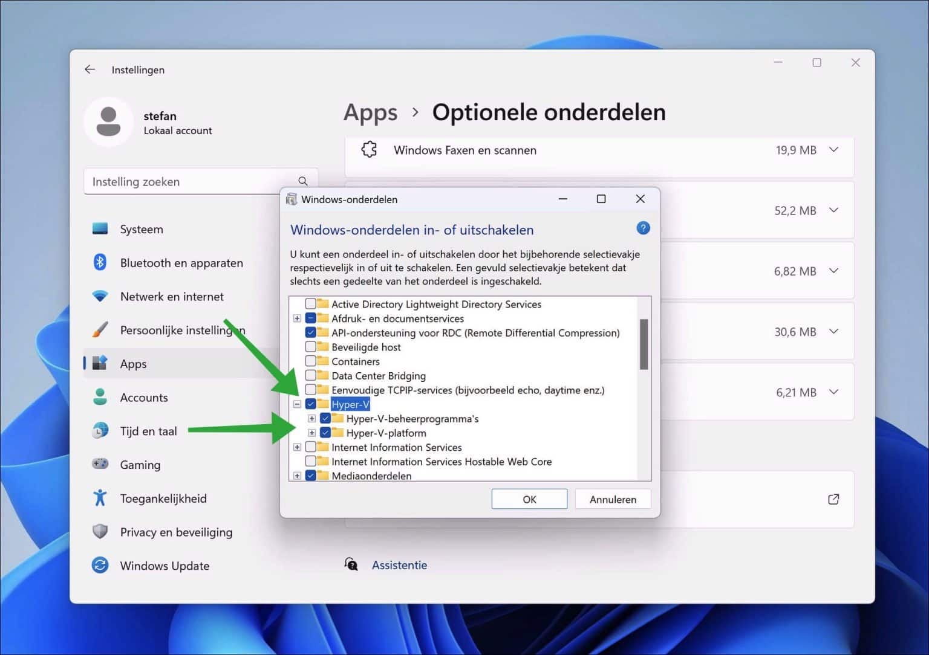The height and width of the screenshot is (655, 929).
Task: Switch to the Windows Update section
Action: point(164,566)
